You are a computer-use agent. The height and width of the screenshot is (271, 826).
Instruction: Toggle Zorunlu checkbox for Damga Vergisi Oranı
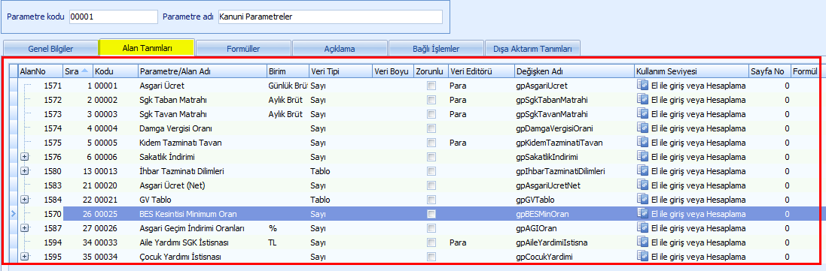(431, 128)
